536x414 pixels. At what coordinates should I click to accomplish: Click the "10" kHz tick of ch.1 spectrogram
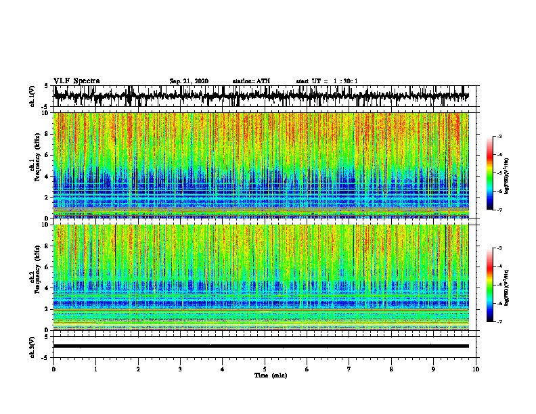[47, 113]
